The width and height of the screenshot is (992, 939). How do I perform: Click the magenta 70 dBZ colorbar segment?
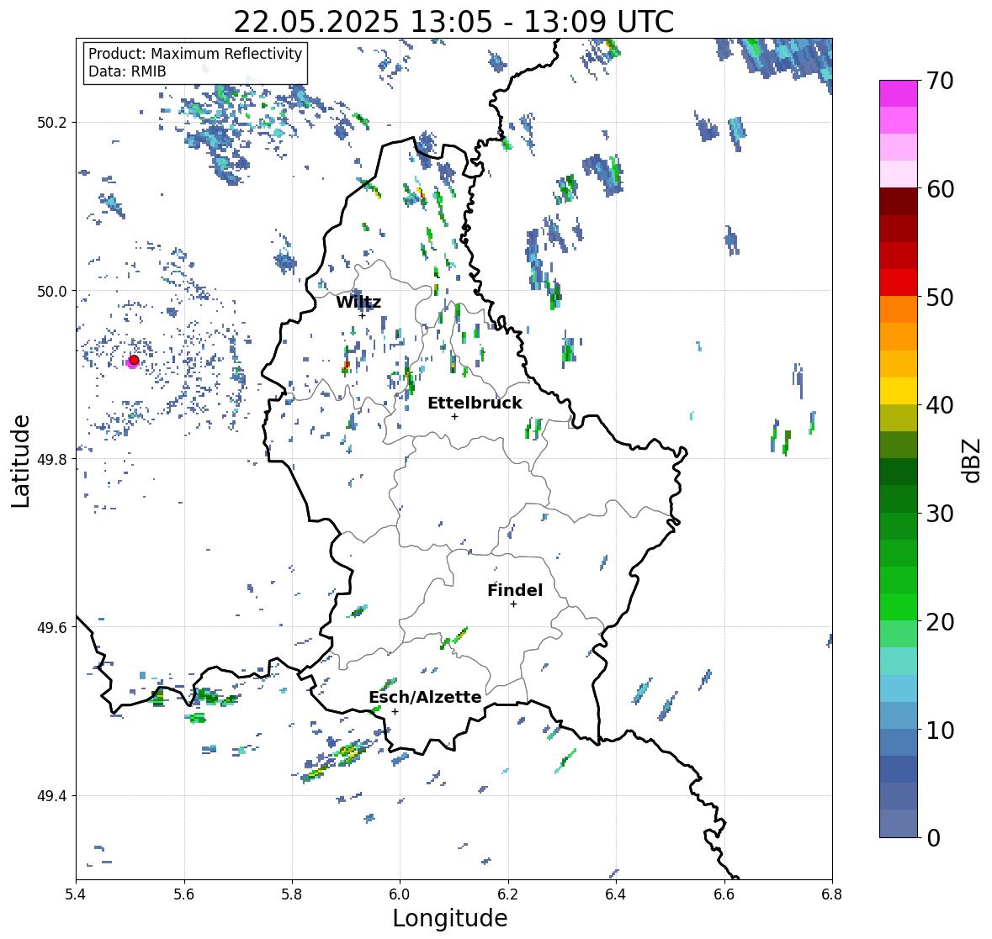click(x=899, y=93)
